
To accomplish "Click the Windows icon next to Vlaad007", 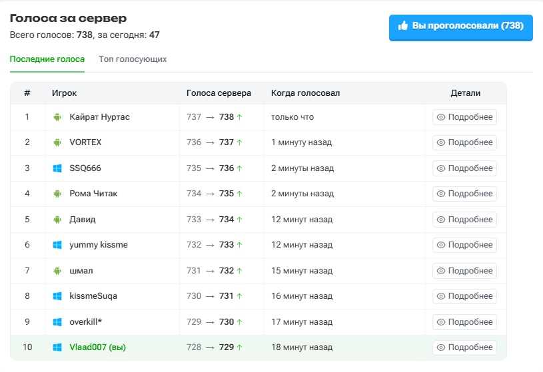I will [57, 347].
